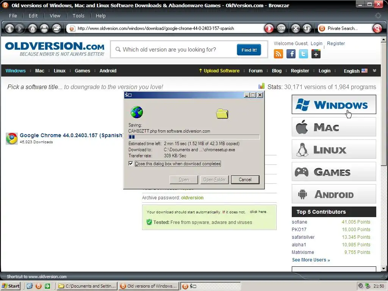Click the Back navigation arrow button

click(9, 28)
